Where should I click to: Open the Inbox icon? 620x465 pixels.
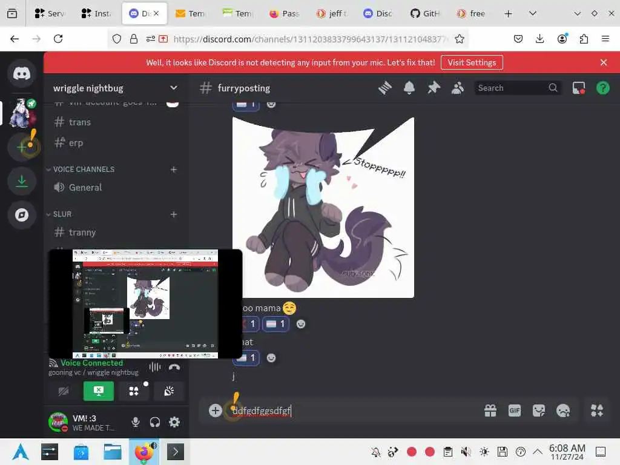tap(578, 88)
